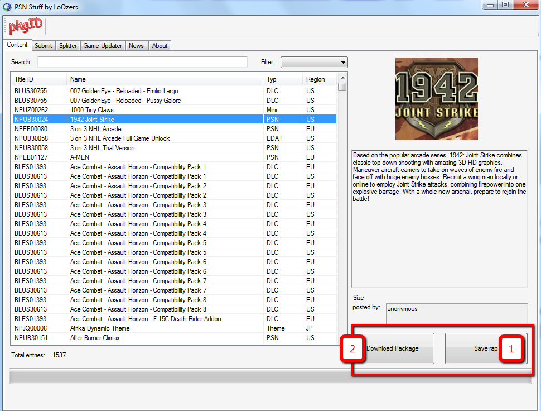Click the 1942 Joint Strike cover thumbnail
The image size is (541, 411).
(437, 99)
